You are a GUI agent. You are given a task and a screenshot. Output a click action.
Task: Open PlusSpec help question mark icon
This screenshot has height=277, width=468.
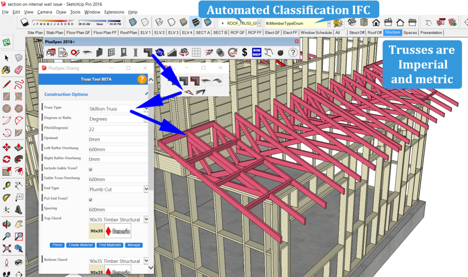coord(293,52)
